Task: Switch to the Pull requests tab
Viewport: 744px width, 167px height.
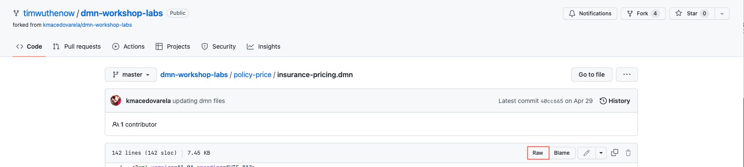Action: tap(77, 46)
